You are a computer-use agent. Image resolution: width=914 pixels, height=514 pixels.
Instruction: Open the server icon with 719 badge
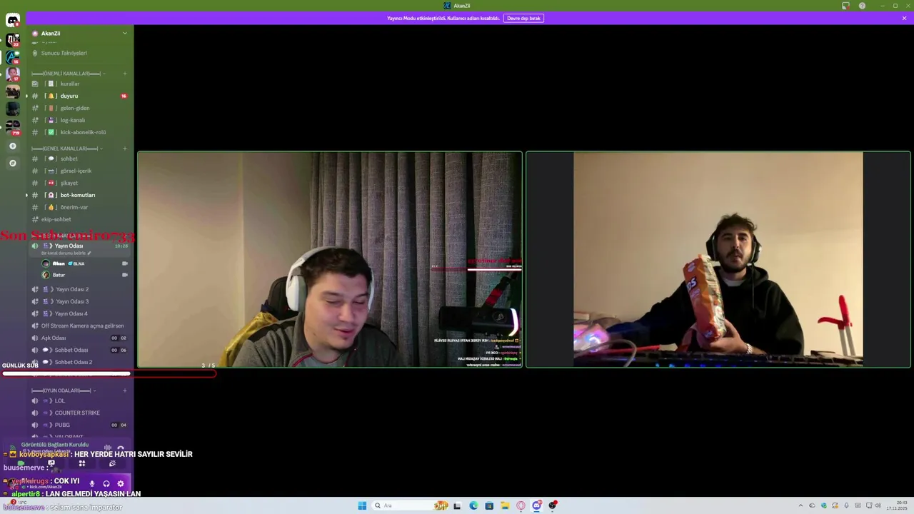click(x=13, y=127)
